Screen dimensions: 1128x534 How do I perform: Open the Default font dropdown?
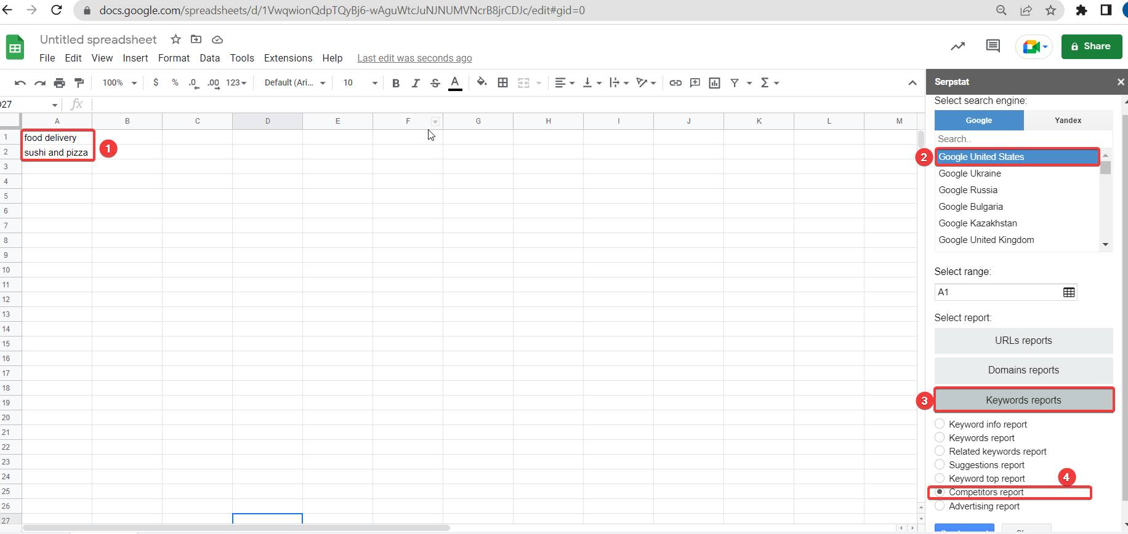295,82
